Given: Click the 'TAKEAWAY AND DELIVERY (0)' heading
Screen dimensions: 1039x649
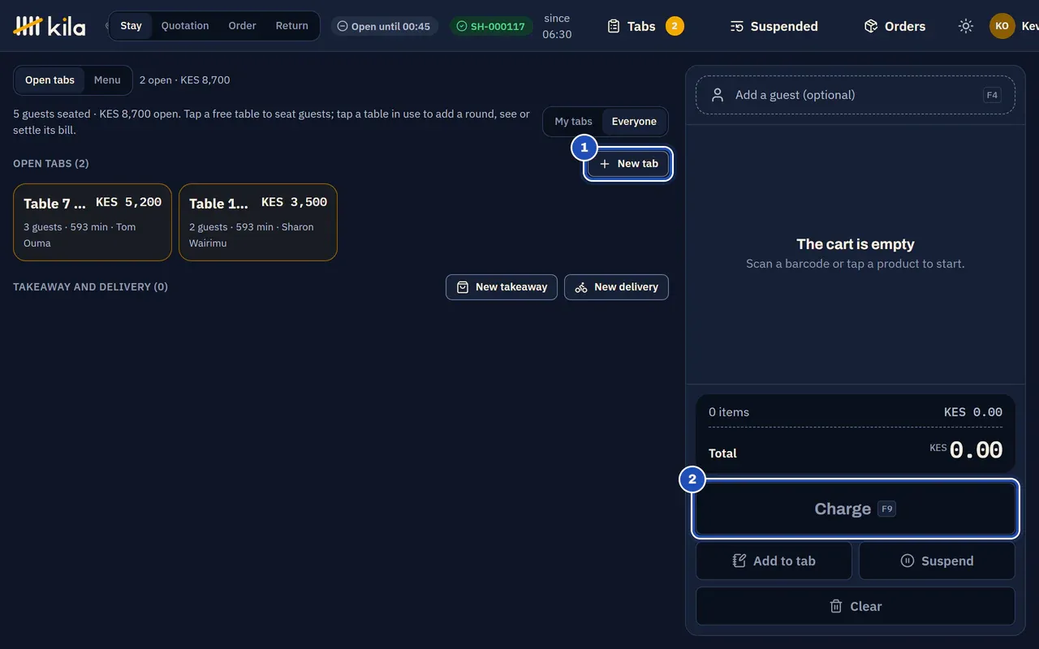Looking at the screenshot, I should pos(90,287).
